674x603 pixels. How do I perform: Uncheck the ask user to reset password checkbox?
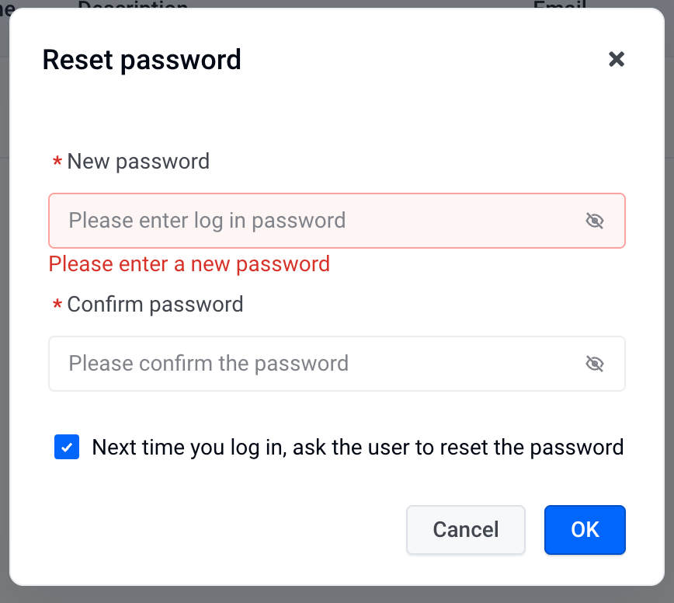pos(67,447)
